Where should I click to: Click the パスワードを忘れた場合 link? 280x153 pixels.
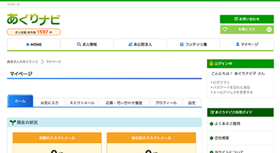click(231, 88)
